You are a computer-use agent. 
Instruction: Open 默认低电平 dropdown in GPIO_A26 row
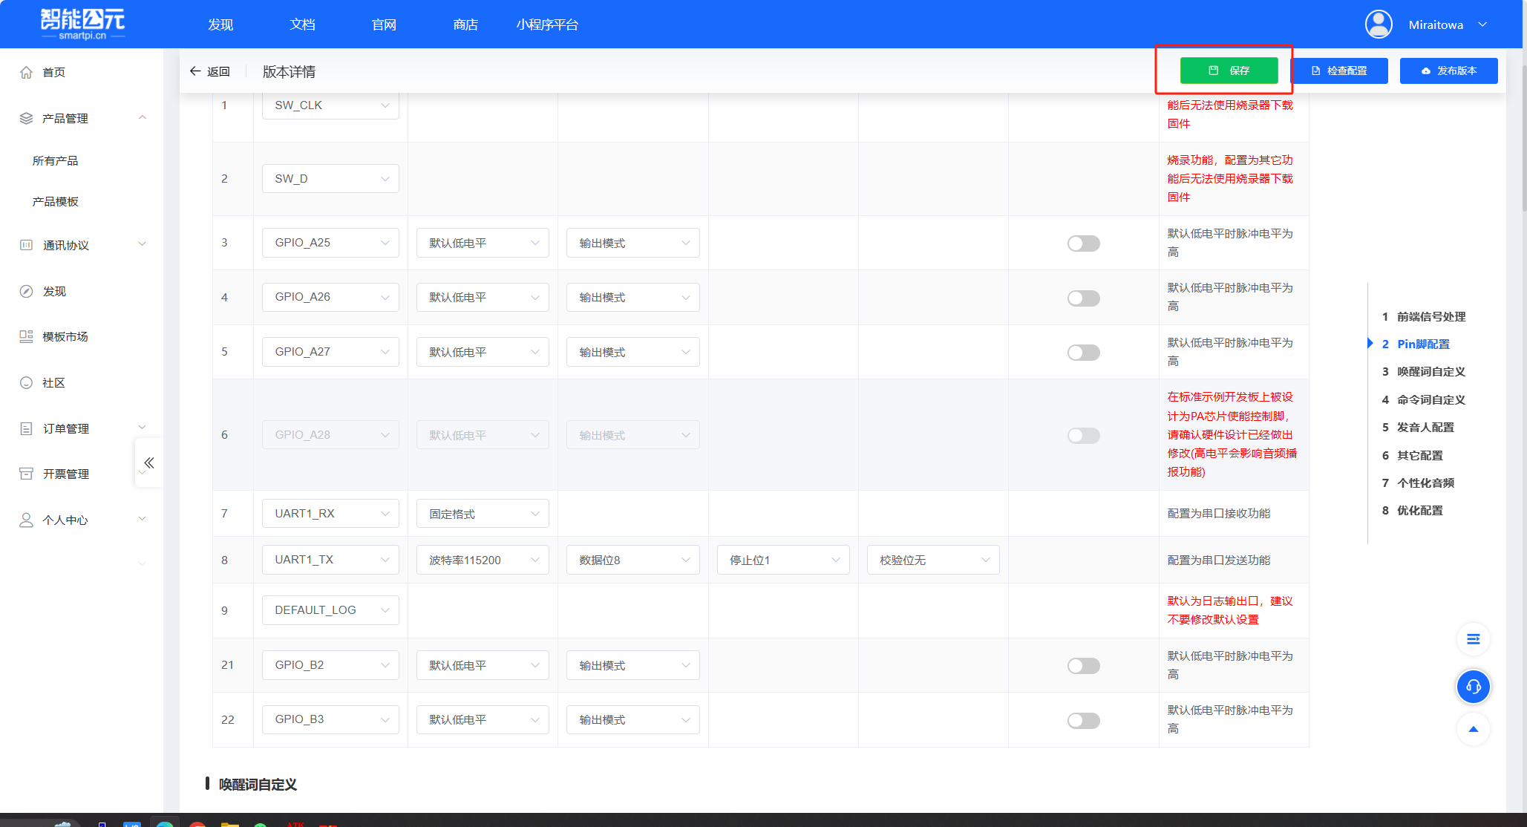tap(483, 298)
